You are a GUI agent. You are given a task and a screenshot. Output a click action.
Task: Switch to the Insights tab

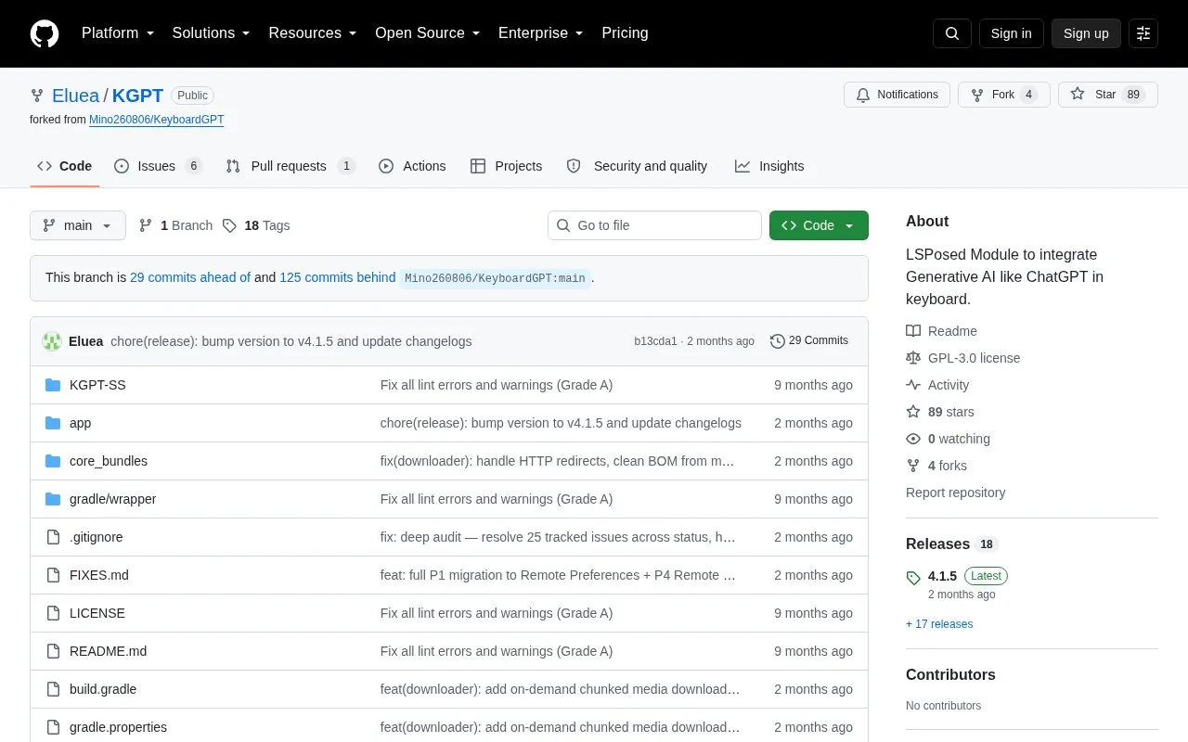click(769, 166)
